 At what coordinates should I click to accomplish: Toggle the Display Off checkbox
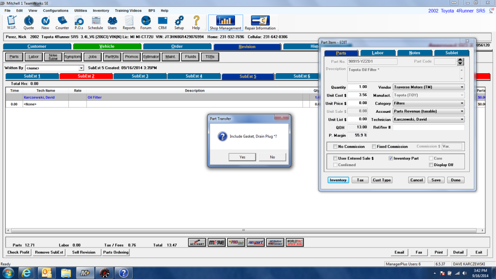pyautogui.click(x=431, y=165)
